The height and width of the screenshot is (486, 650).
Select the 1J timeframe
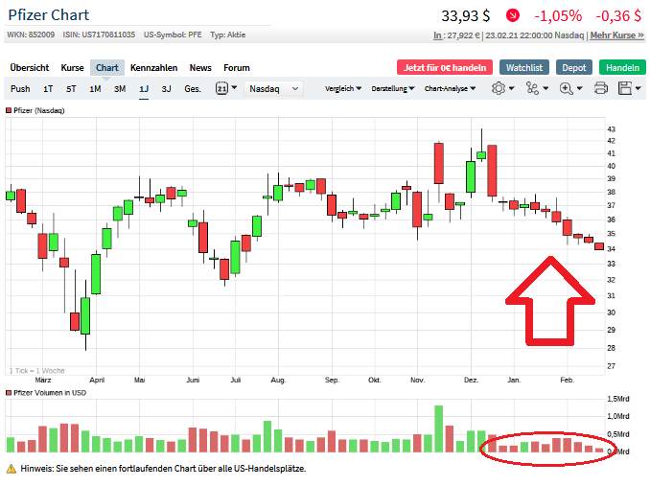pyautogui.click(x=144, y=88)
